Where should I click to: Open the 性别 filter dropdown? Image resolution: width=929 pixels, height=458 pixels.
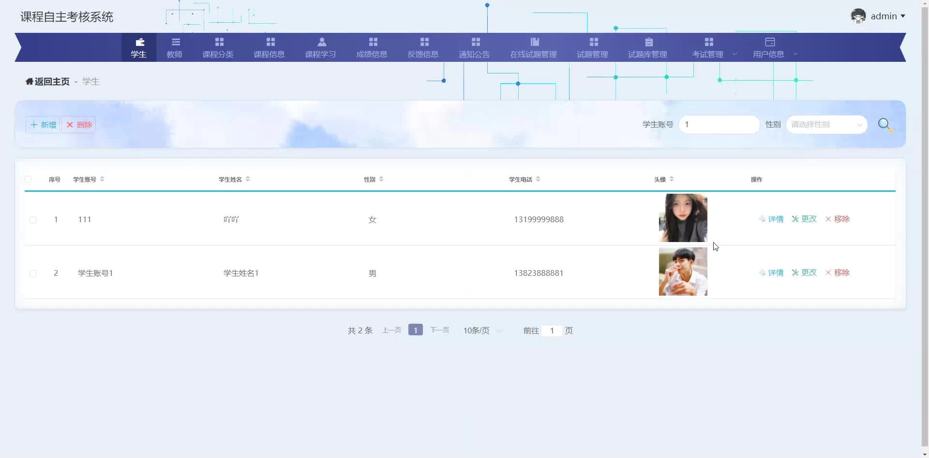(826, 125)
